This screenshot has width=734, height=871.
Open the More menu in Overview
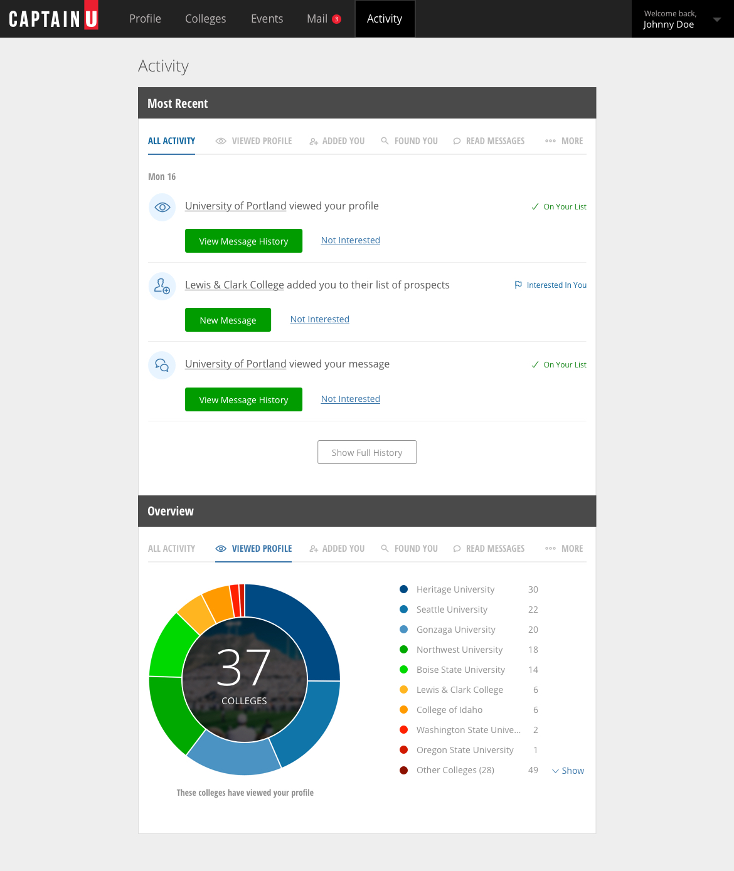click(564, 549)
